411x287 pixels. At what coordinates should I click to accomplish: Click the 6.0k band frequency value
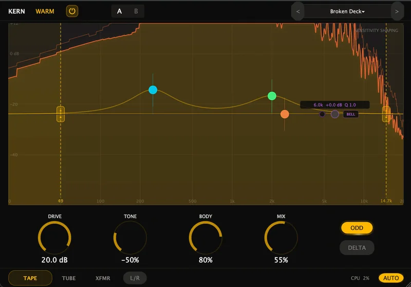[318, 105]
